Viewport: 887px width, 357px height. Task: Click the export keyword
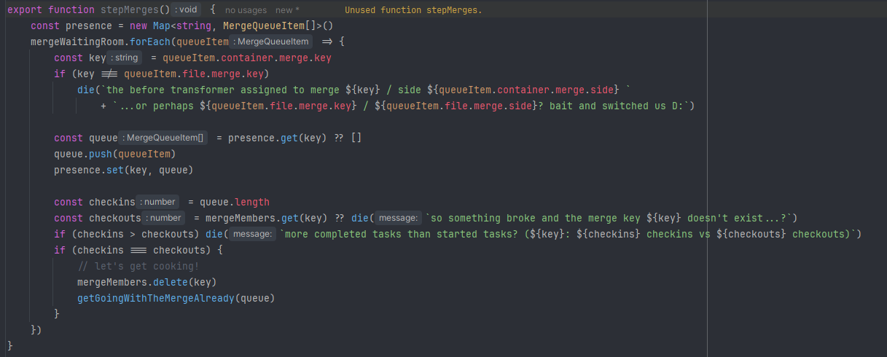25,10
